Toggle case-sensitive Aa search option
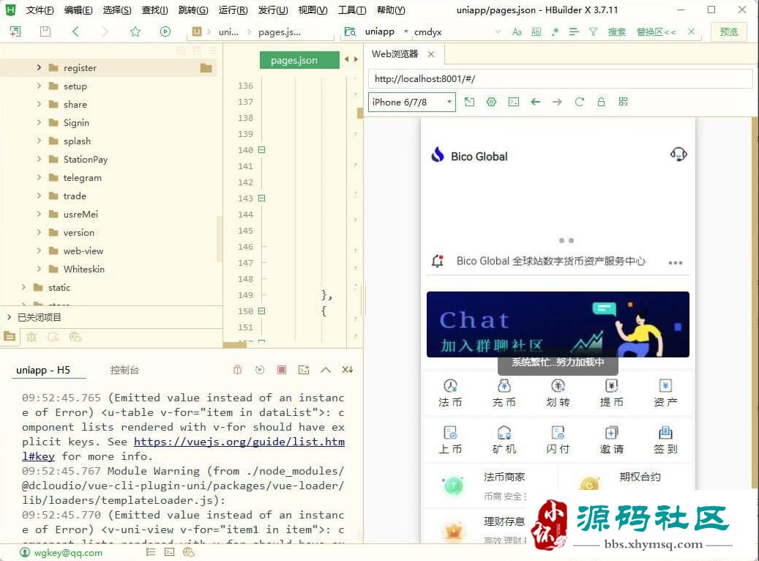Viewport: 759px width, 561px height. click(517, 31)
